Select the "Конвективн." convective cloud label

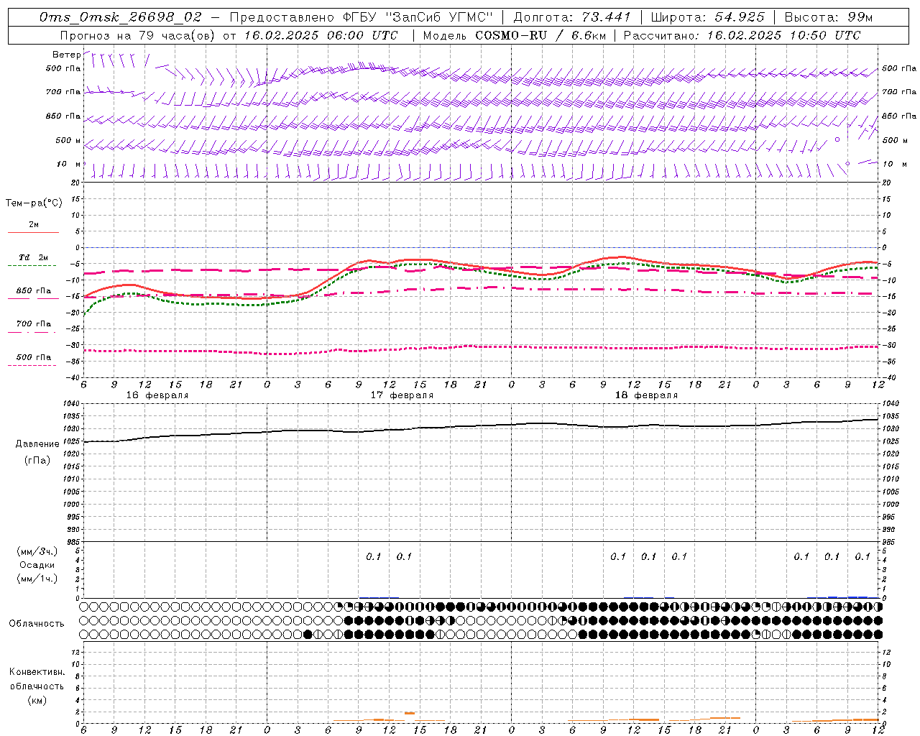[x=37, y=672]
